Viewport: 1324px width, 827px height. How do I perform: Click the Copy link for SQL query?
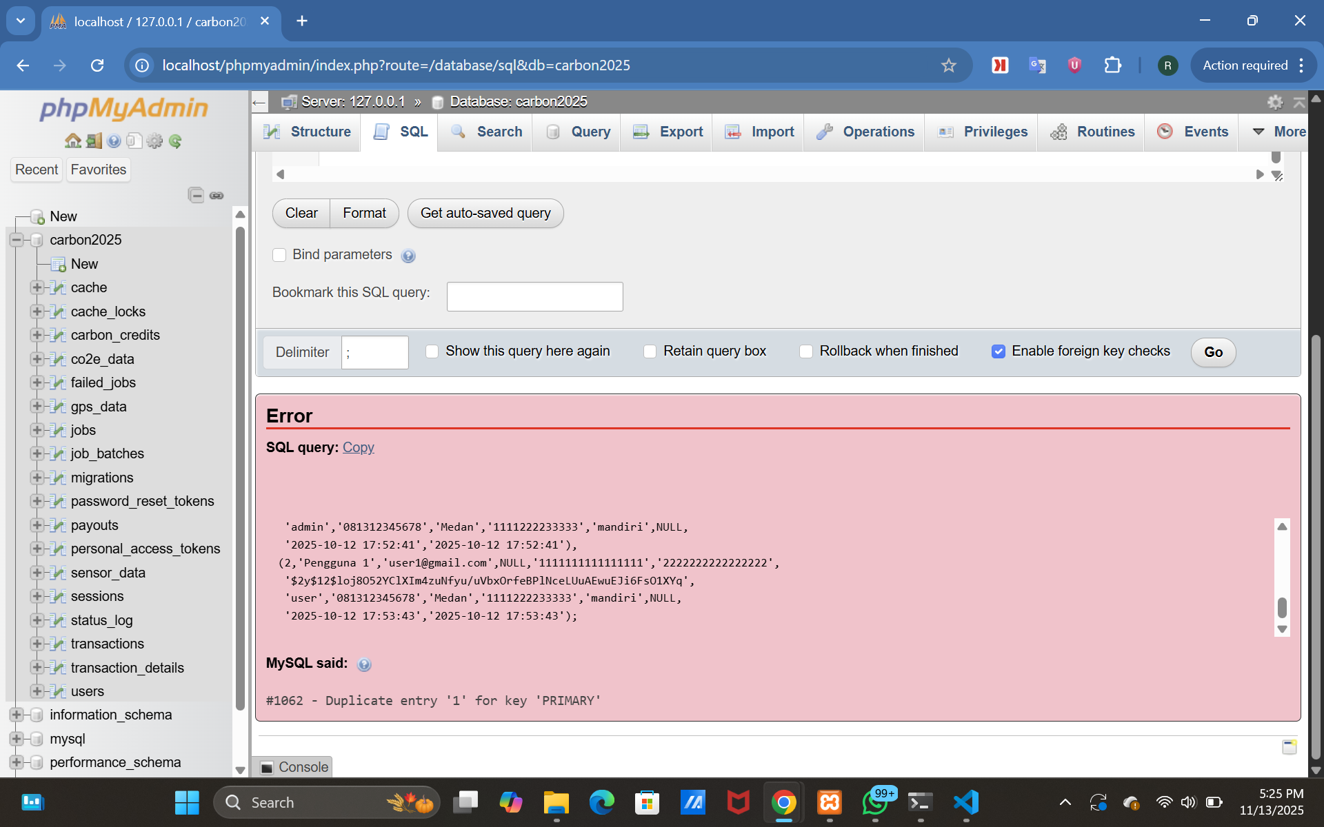(359, 447)
